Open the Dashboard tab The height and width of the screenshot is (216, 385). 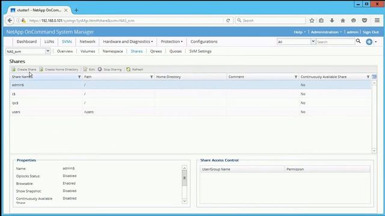tap(26, 41)
